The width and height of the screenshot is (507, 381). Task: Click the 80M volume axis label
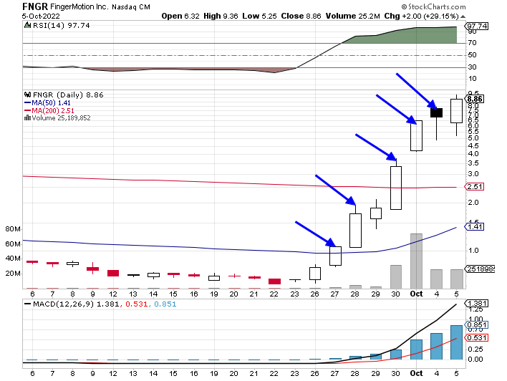(x=13, y=229)
